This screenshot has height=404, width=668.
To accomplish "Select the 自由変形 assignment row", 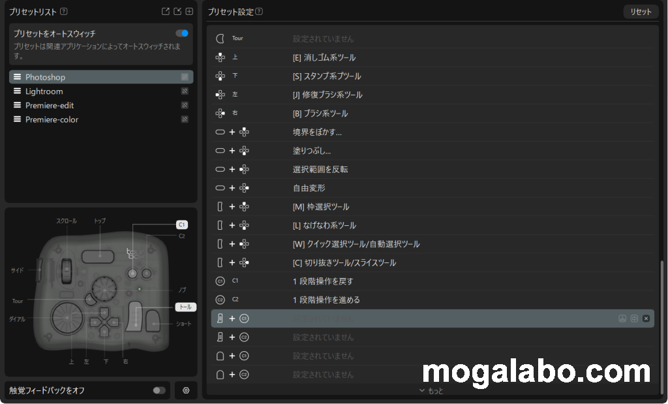I will 431,188.
